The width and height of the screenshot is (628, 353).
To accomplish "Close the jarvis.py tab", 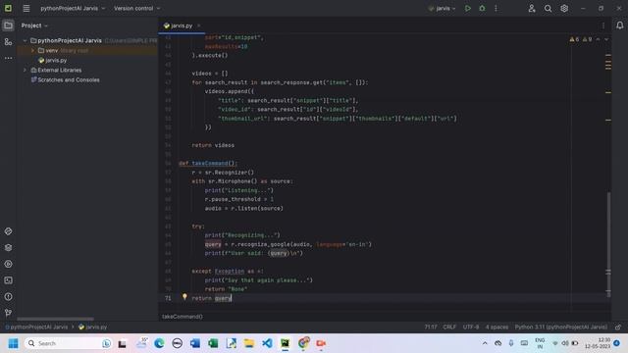I will [x=198, y=25].
